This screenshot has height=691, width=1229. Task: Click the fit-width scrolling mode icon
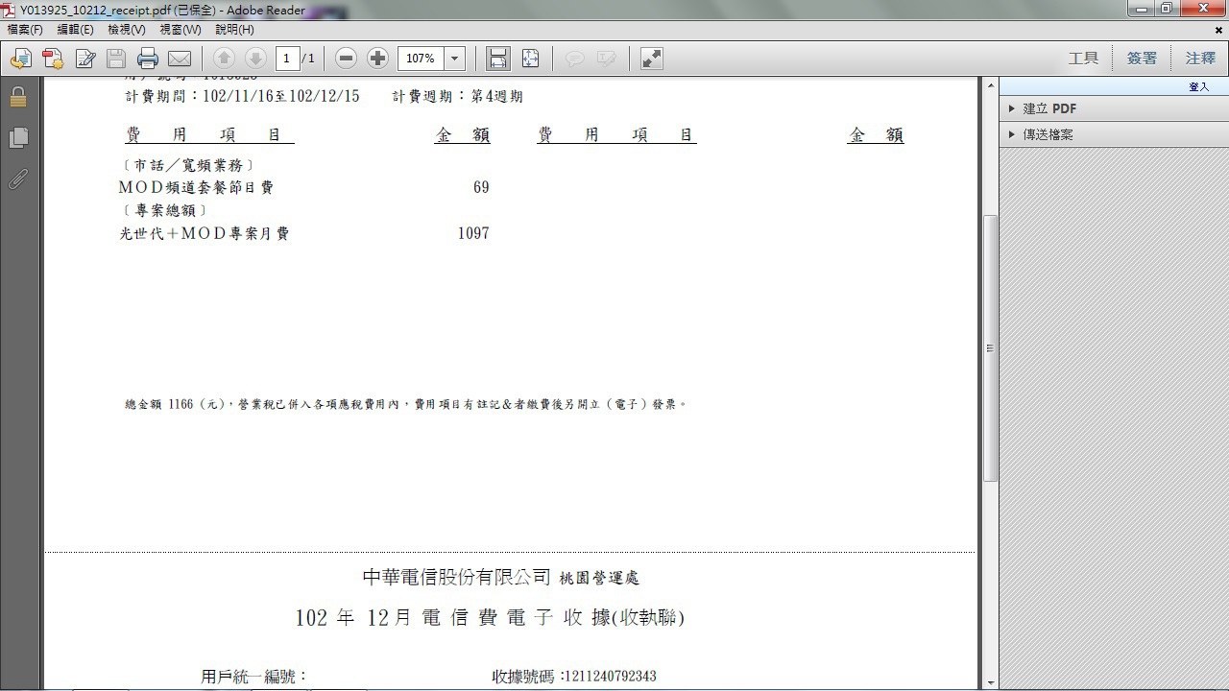498,59
